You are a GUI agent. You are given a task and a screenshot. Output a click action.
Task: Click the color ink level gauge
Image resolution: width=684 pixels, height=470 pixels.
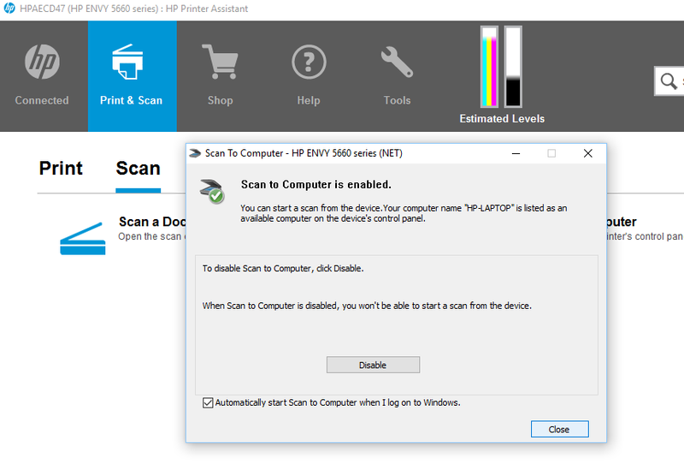pos(489,67)
